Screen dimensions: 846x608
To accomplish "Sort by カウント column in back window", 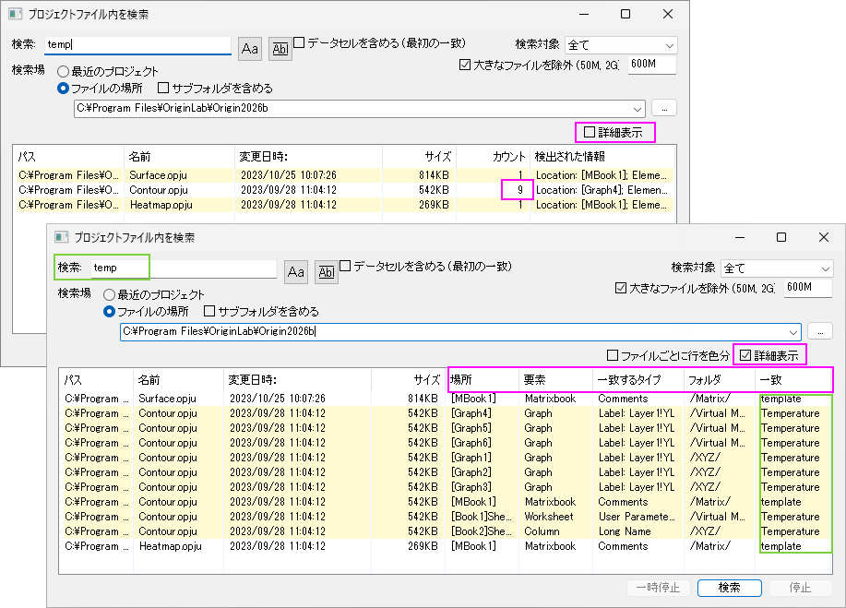I will (494, 157).
